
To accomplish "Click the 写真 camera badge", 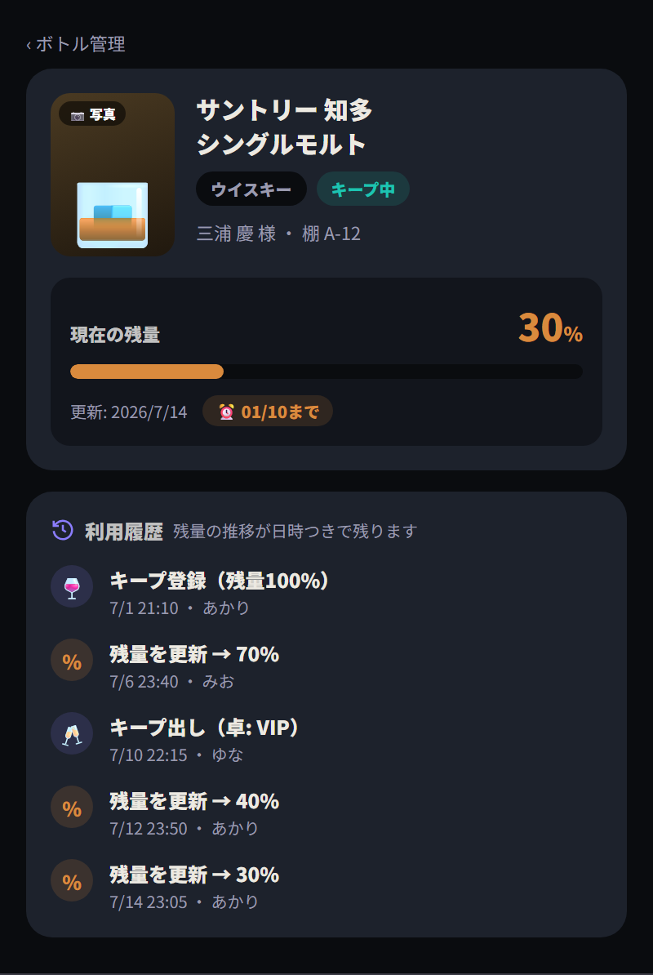I will [x=92, y=114].
